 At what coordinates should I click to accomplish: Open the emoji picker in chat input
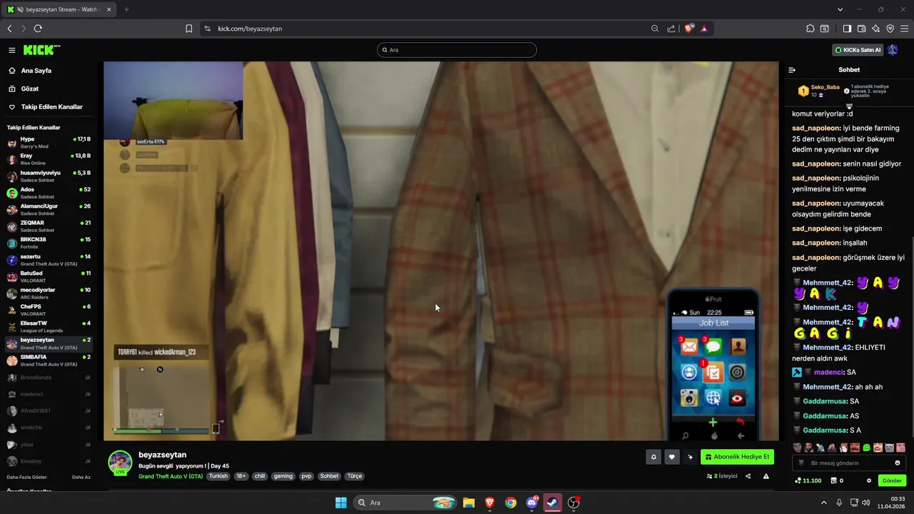(x=898, y=463)
